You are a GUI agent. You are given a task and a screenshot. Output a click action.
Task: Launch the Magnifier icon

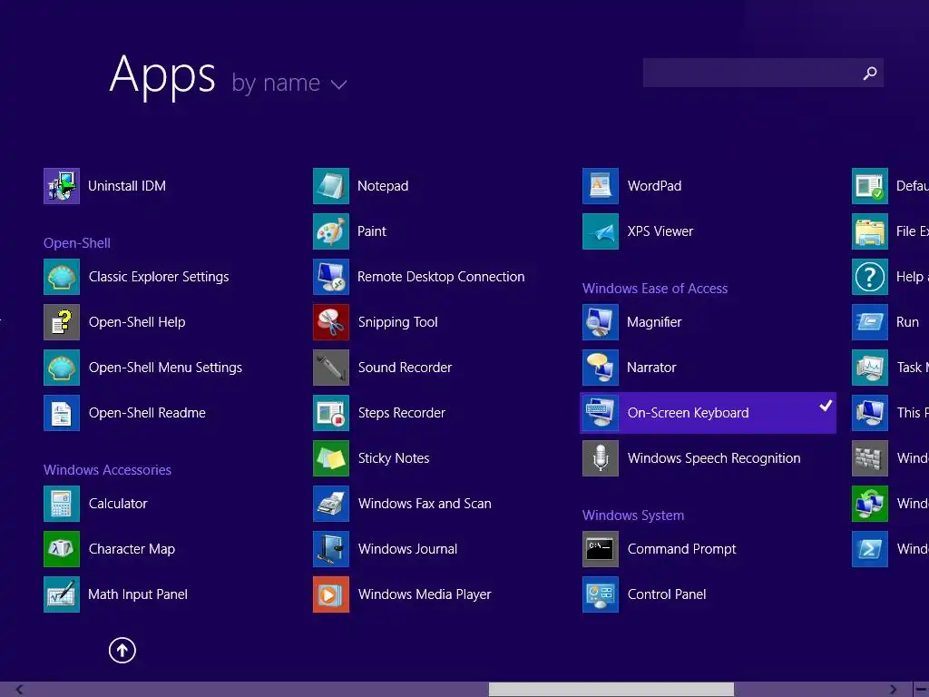pos(601,322)
